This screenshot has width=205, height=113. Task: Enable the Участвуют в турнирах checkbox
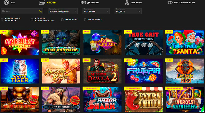pyautogui.click(x=2, y=20)
